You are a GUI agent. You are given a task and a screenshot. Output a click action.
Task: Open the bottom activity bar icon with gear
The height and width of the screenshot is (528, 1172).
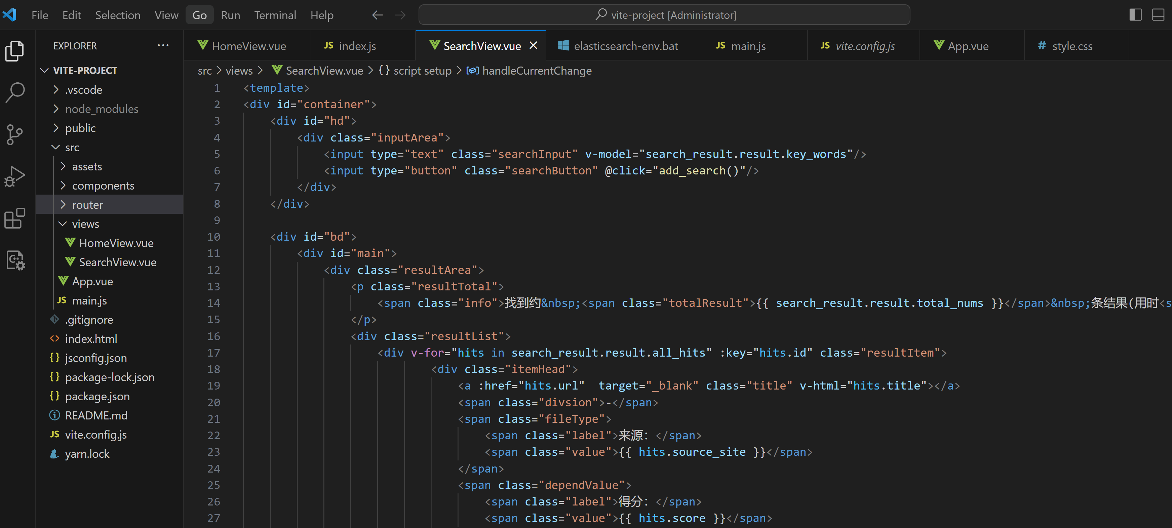[x=15, y=260]
